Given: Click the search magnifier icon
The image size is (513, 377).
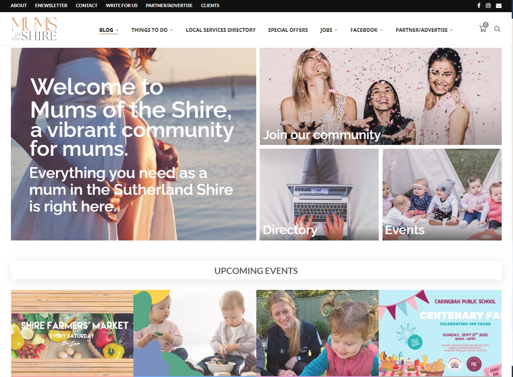Looking at the screenshot, I should click(497, 29).
